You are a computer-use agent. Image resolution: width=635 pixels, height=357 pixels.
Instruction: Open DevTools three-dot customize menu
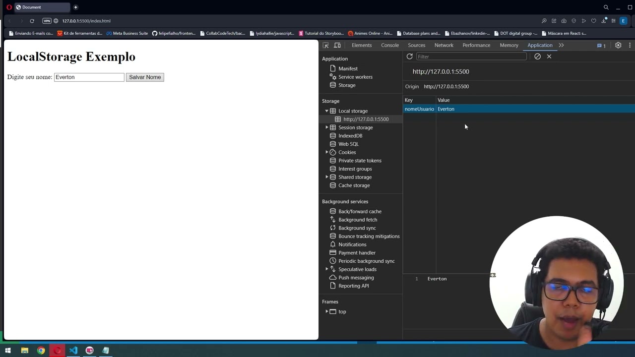tap(630, 45)
